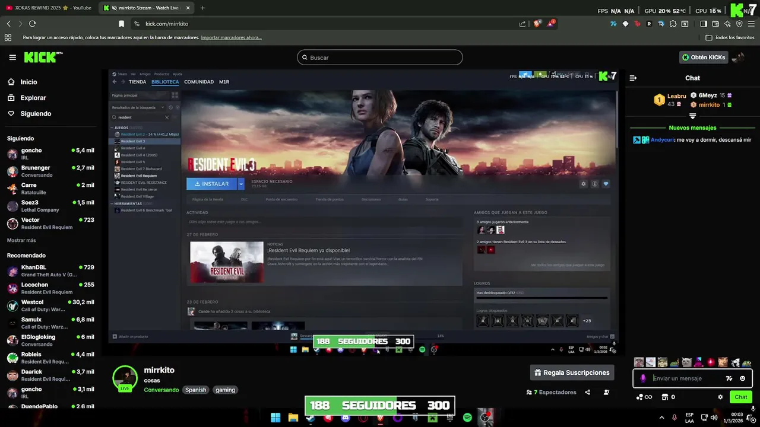The width and height of the screenshot is (760, 427).
Task: Show hidden system tray icons
Action: point(662,418)
